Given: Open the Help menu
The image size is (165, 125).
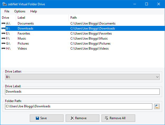Looking at the screenshot, I should click(x=33, y=11).
